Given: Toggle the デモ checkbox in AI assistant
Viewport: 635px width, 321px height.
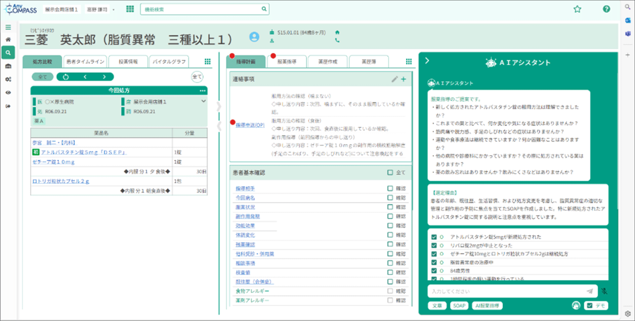Looking at the screenshot, I should [590, 305].
